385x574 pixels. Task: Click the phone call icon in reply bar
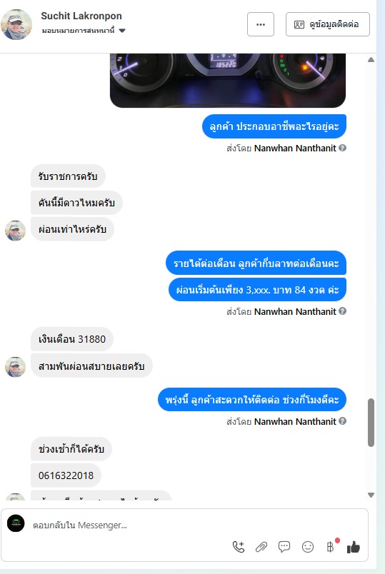coord(239,547)
